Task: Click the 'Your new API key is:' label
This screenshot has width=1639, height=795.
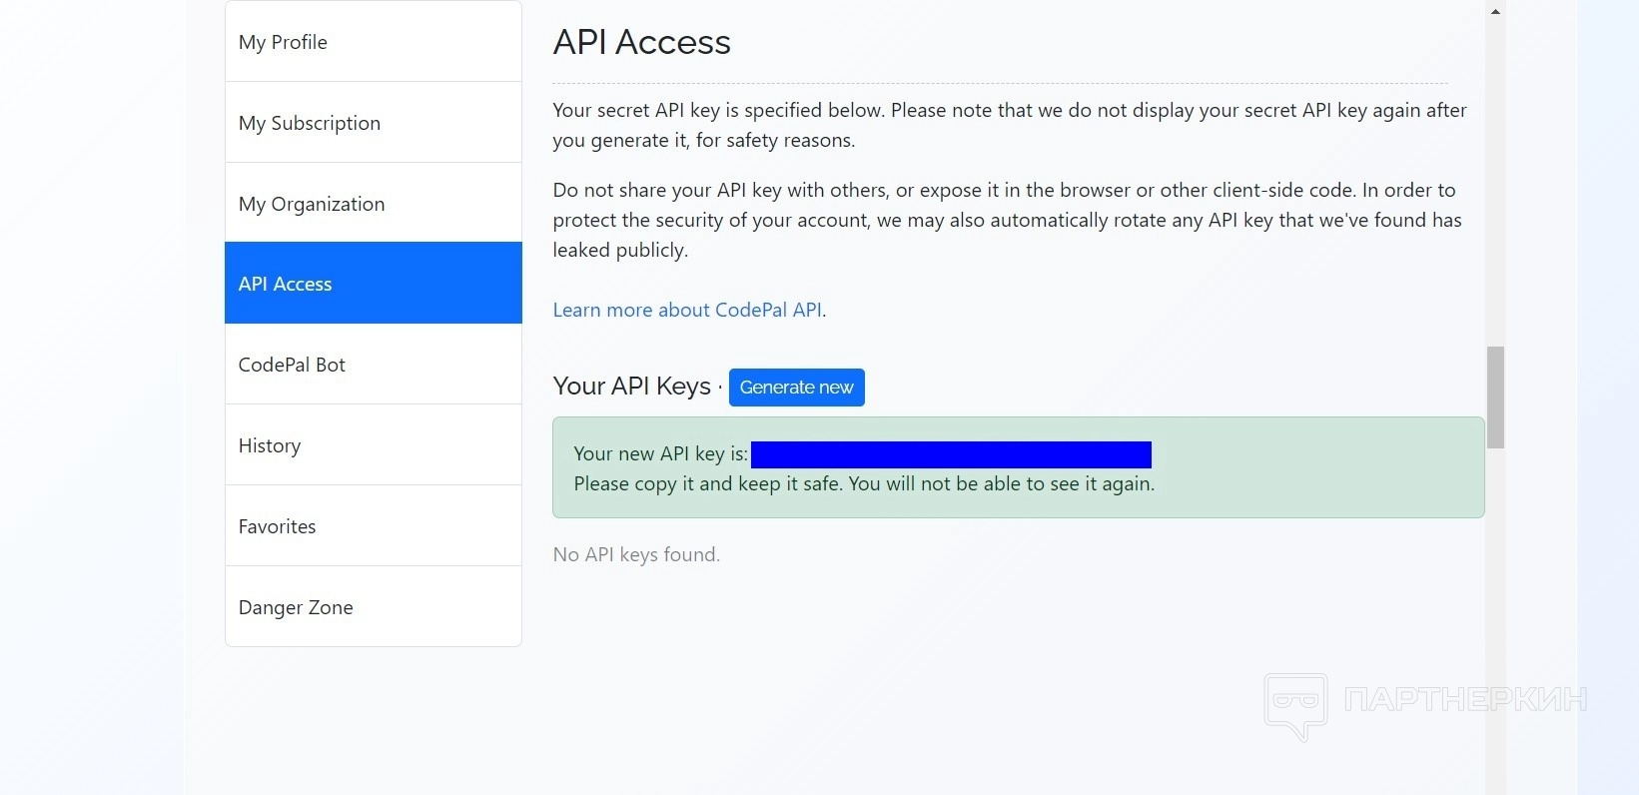Action: click(x=660, y=453)
